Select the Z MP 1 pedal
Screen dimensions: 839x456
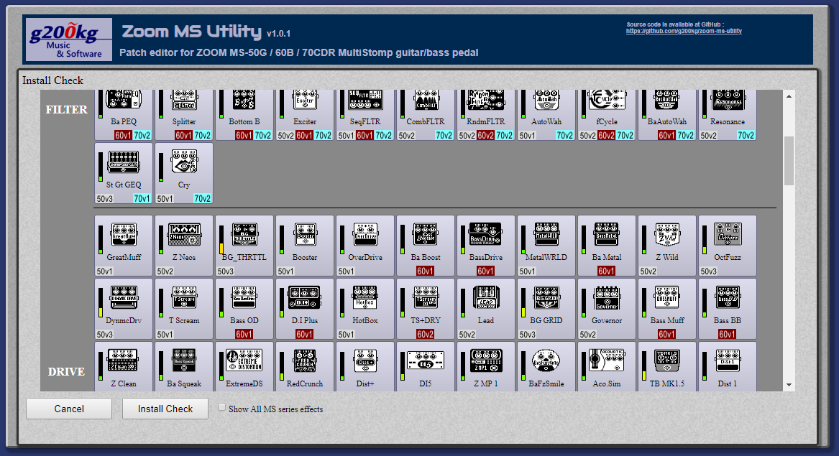(487, 367)
